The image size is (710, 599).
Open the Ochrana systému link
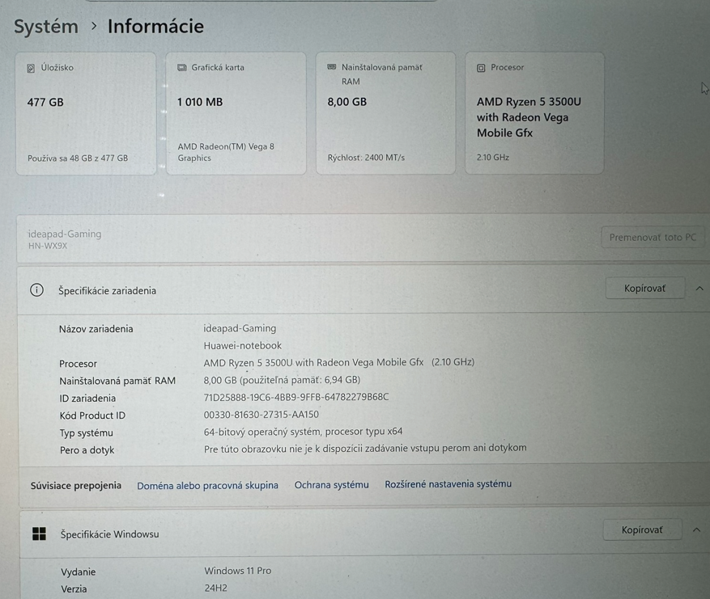coord(331,485)
